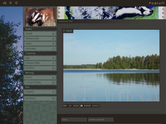Screen dimensions: 166x124
Task: Click the lake landscape photo
Action: click(111, 66)
